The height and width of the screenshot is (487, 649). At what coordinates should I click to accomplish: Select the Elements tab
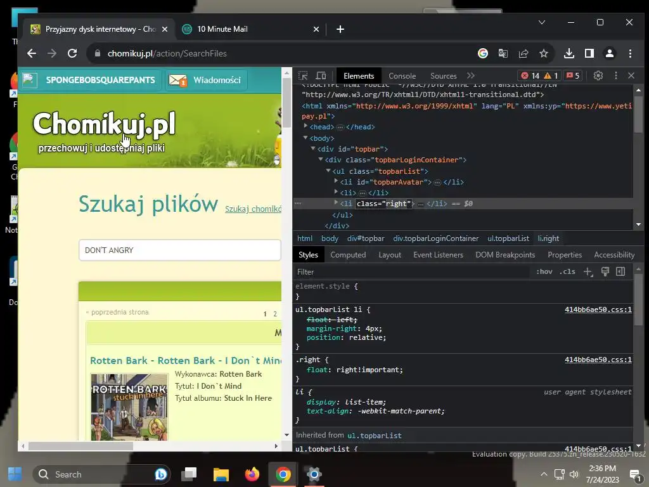(x=359, y=76)
